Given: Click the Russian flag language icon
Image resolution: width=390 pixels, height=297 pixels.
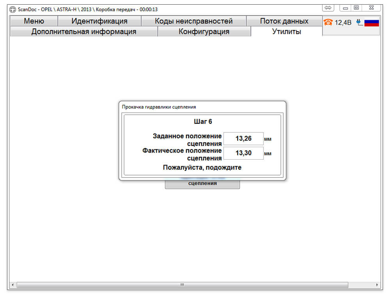Looking at the screenshot, I should [372, 23].
